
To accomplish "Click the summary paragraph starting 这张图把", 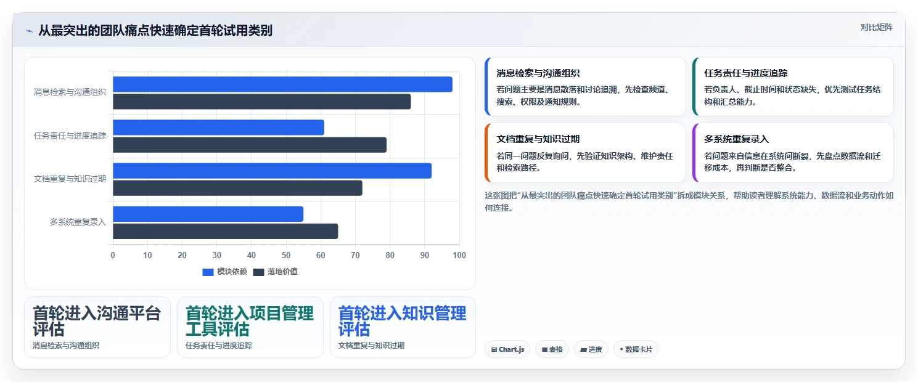I will pos(689,201).
